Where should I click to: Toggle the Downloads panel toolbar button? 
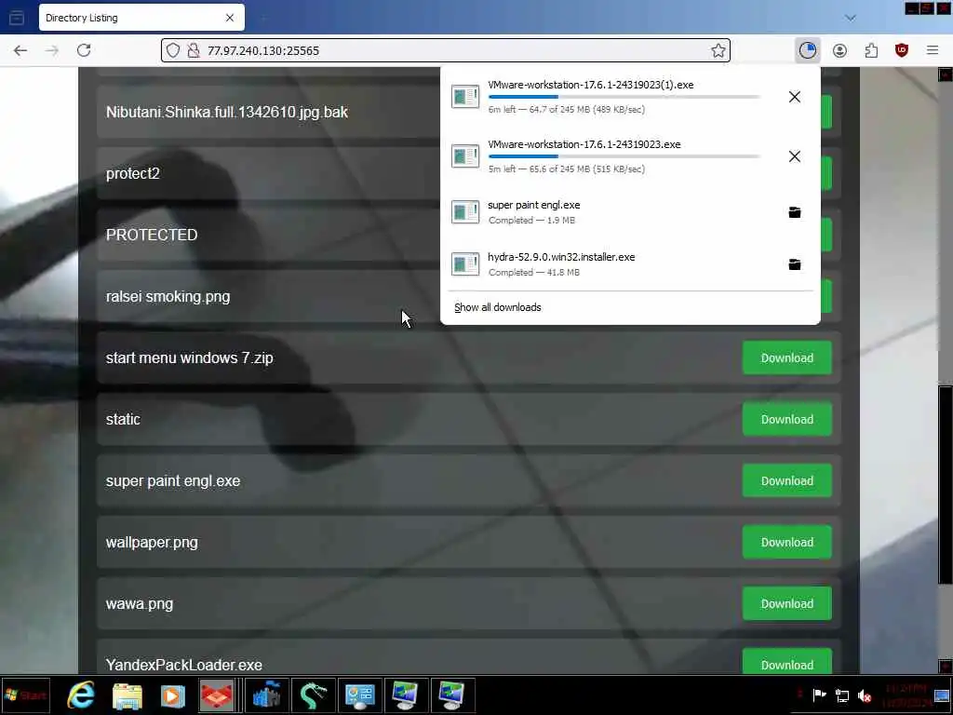807,50
